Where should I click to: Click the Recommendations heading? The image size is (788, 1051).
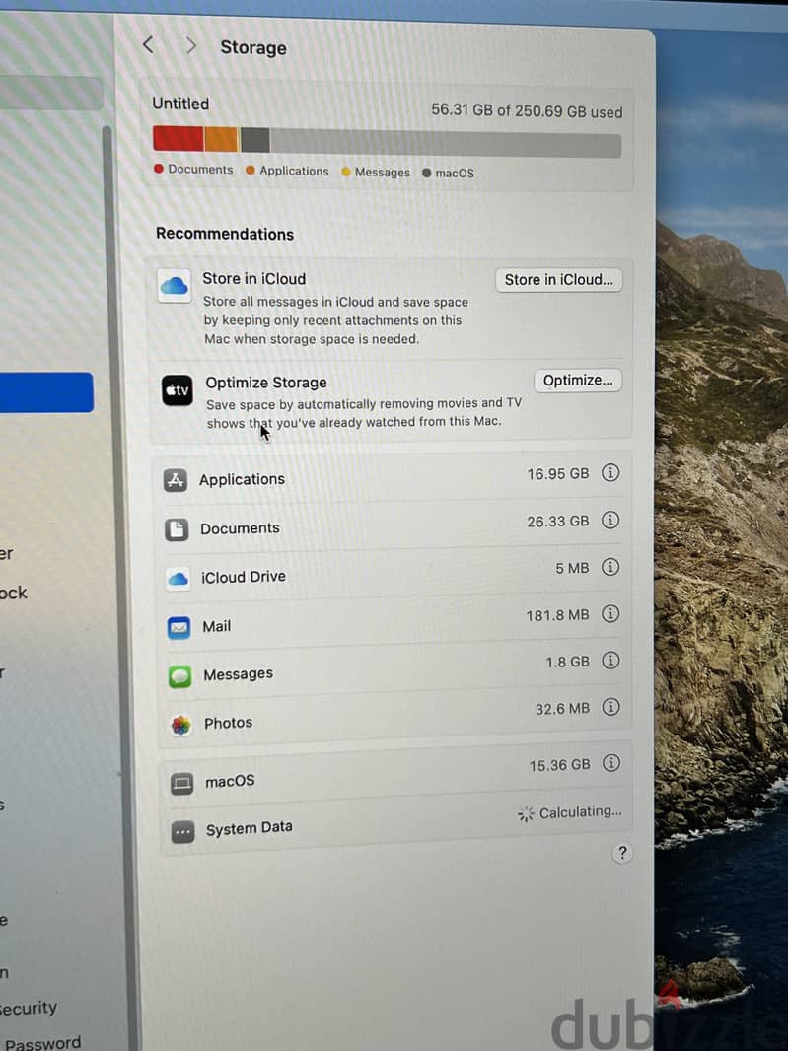[x=225, y=234]
